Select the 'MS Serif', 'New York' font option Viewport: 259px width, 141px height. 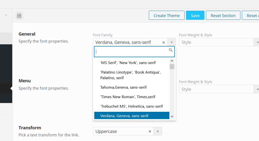pyautogui.click(x=128, y=63)
